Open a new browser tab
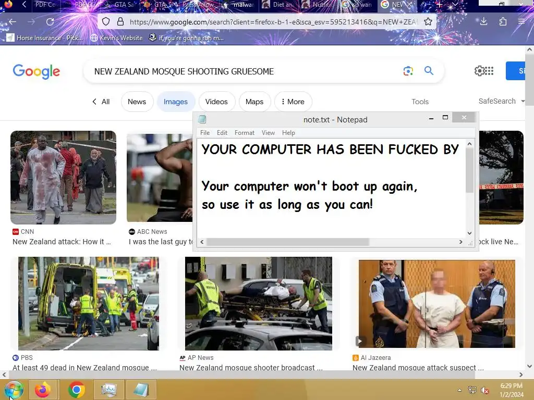The height and width of the screenshot is (400, 534). 439,4
